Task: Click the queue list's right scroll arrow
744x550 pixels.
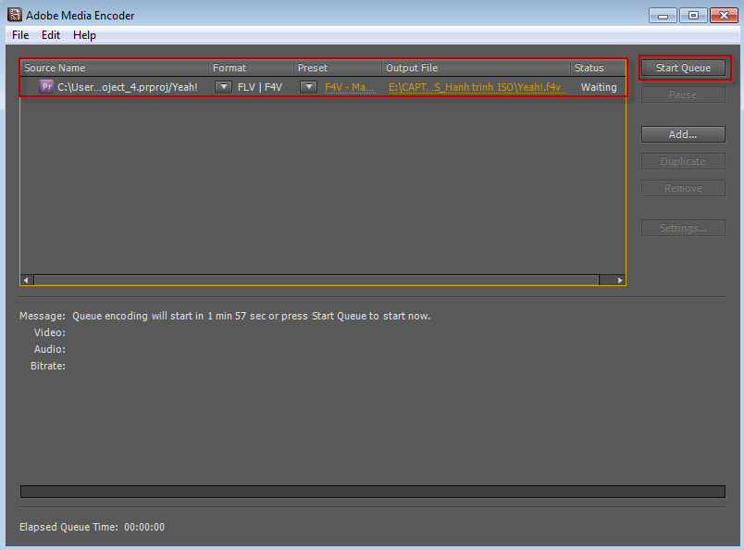Action: coord(619,281)
